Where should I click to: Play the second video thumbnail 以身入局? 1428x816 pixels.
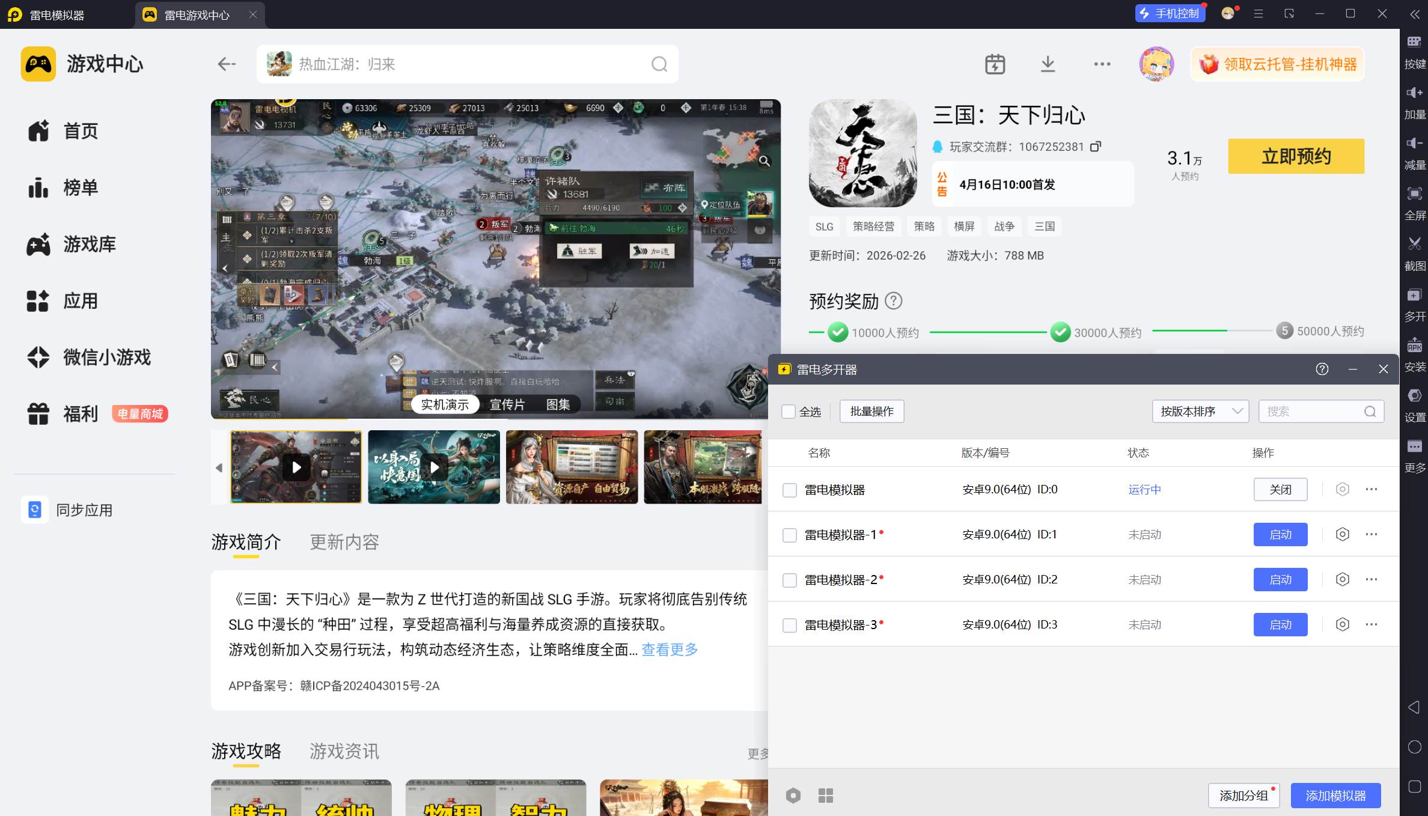pos(434,467)
